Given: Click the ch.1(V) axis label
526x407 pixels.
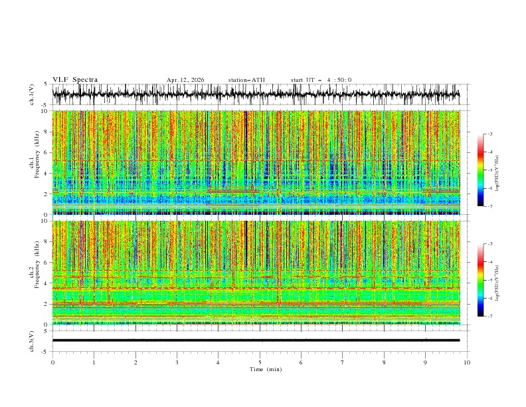Looking at the screenshot, I should coord(32,94).
